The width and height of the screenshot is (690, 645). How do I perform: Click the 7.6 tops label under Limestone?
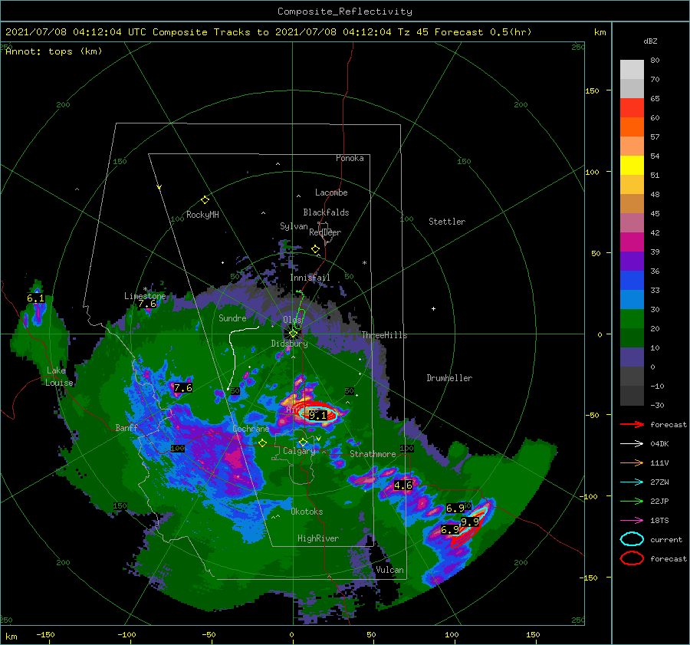pyautogui.click(x=147, y=304)
